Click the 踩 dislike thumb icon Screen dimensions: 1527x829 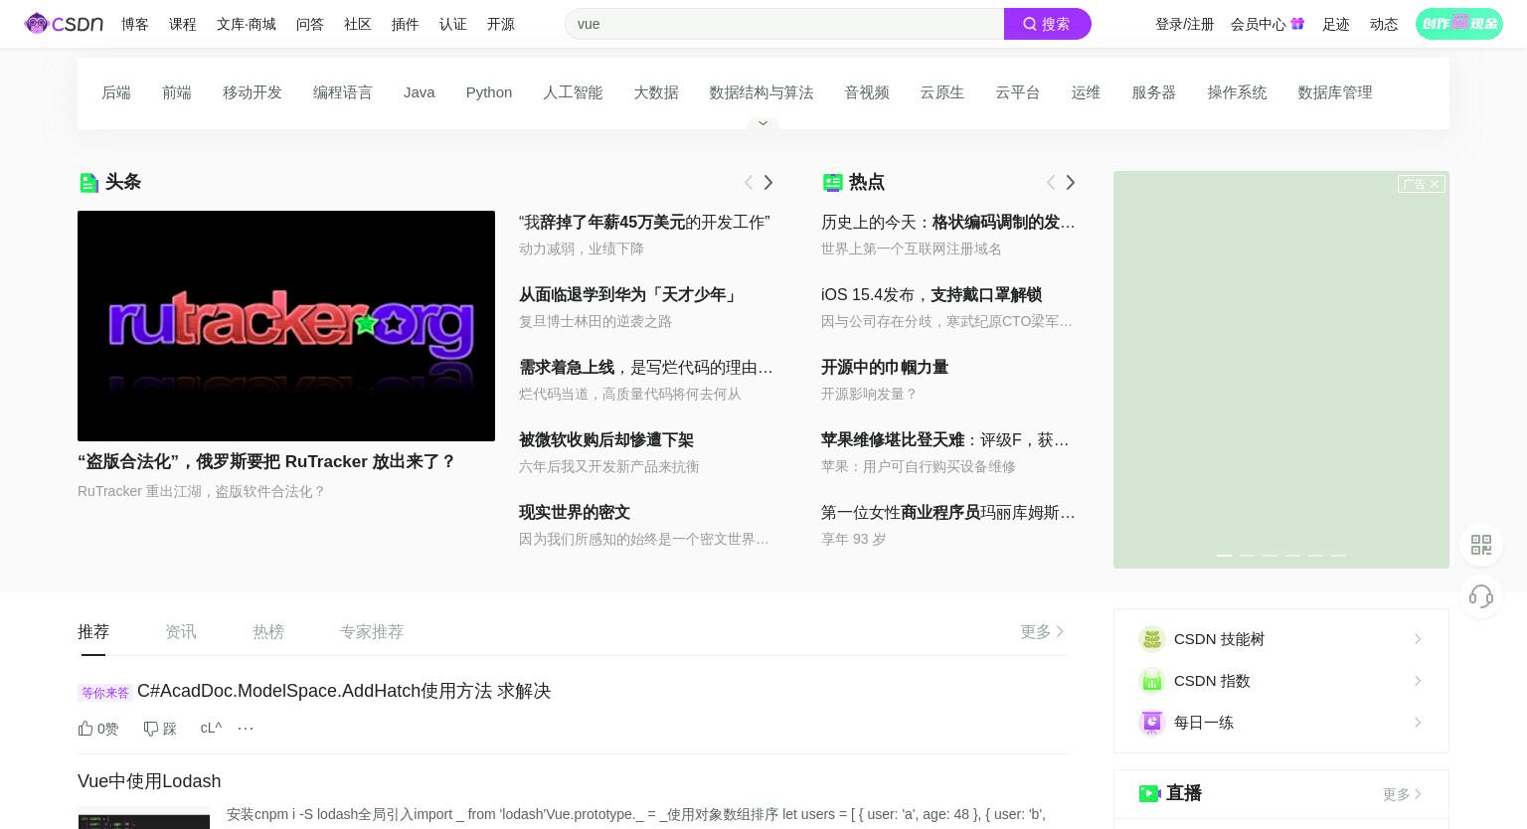coord(151,729)
